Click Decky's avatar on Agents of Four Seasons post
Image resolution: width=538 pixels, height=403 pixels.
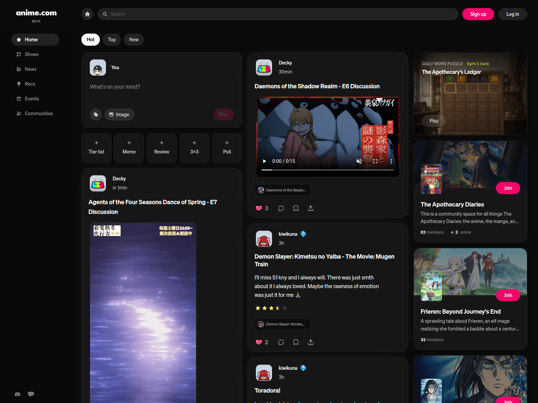click(98, 183)
